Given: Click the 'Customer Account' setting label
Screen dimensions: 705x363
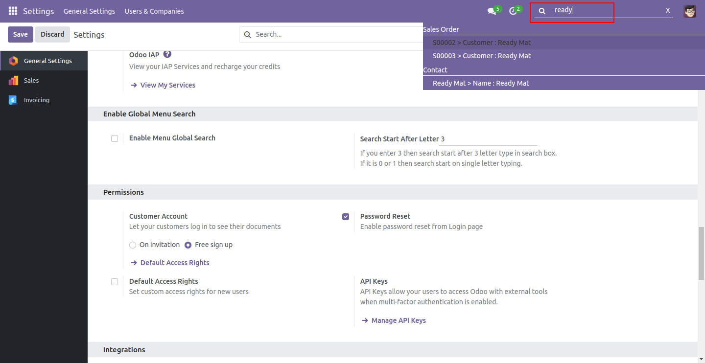Looking at the screenshot, I should click(158, 216).
